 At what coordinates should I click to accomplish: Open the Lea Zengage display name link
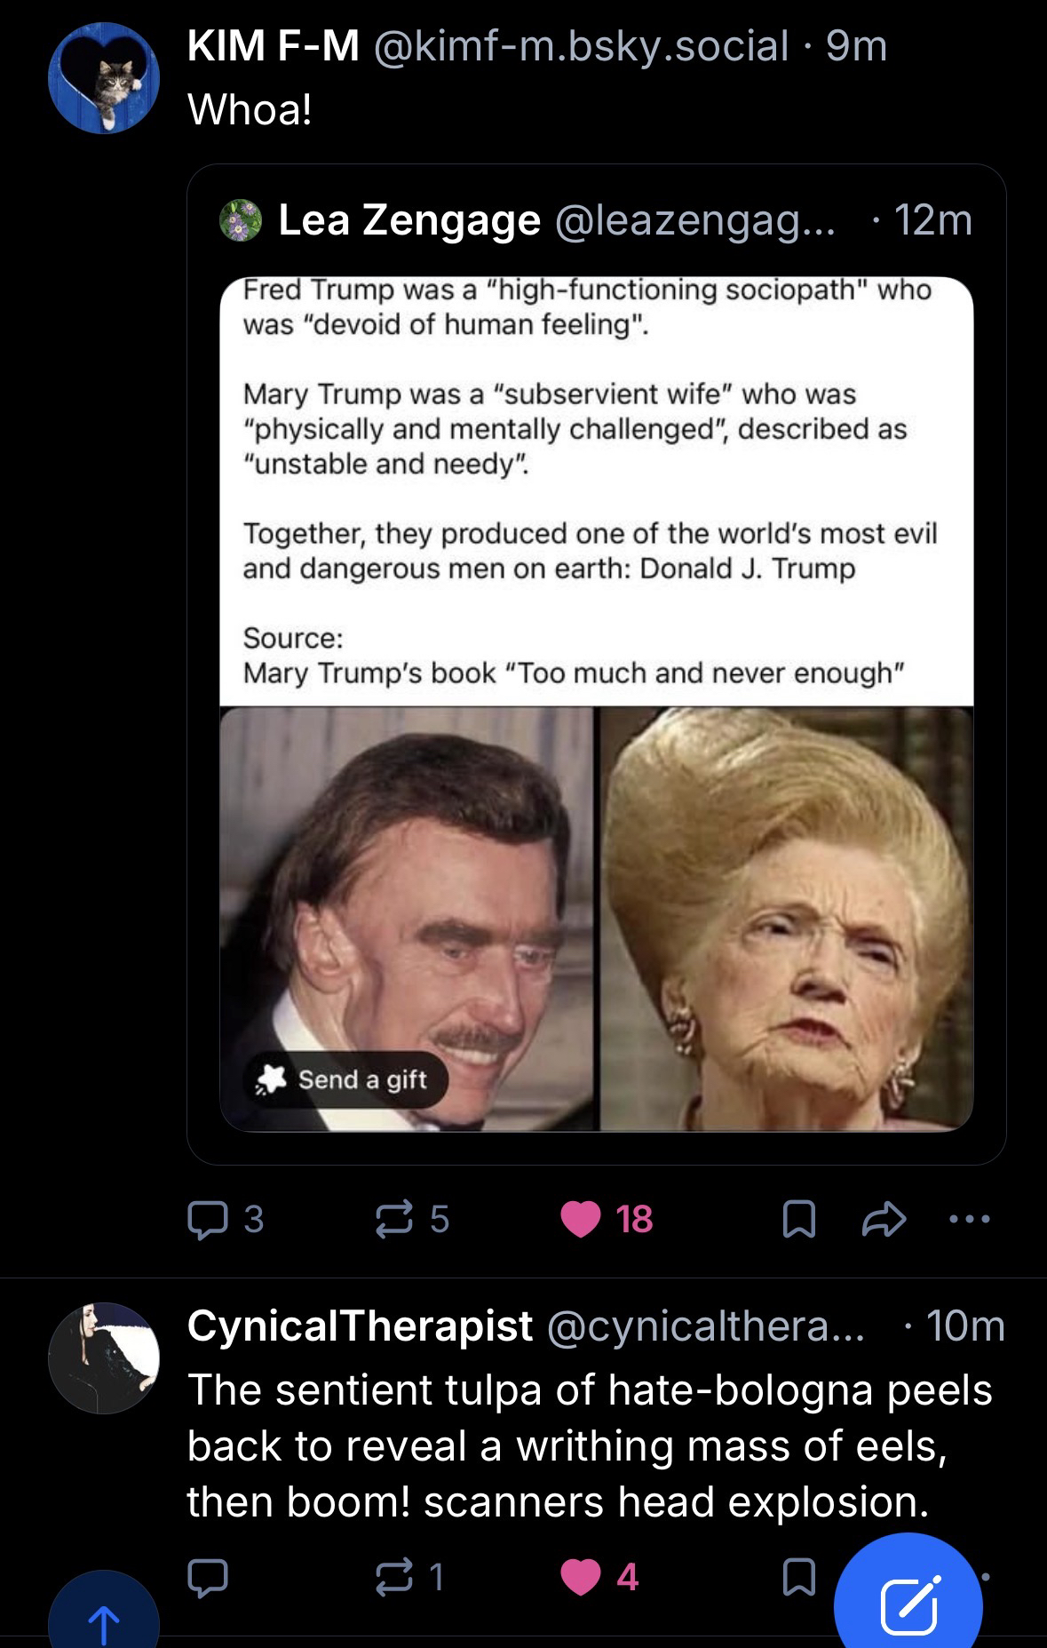tap(409, 220)
